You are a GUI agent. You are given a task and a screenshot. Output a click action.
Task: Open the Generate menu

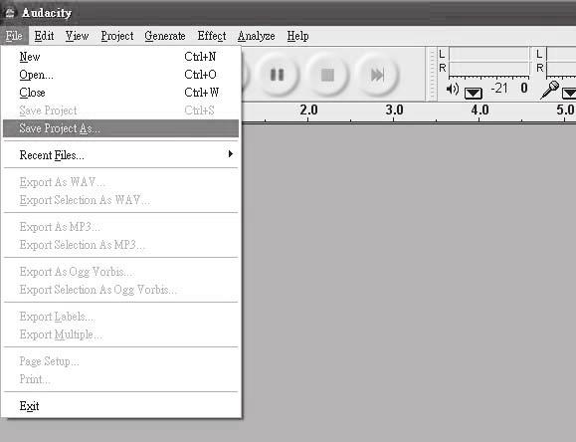pos(165,36)
